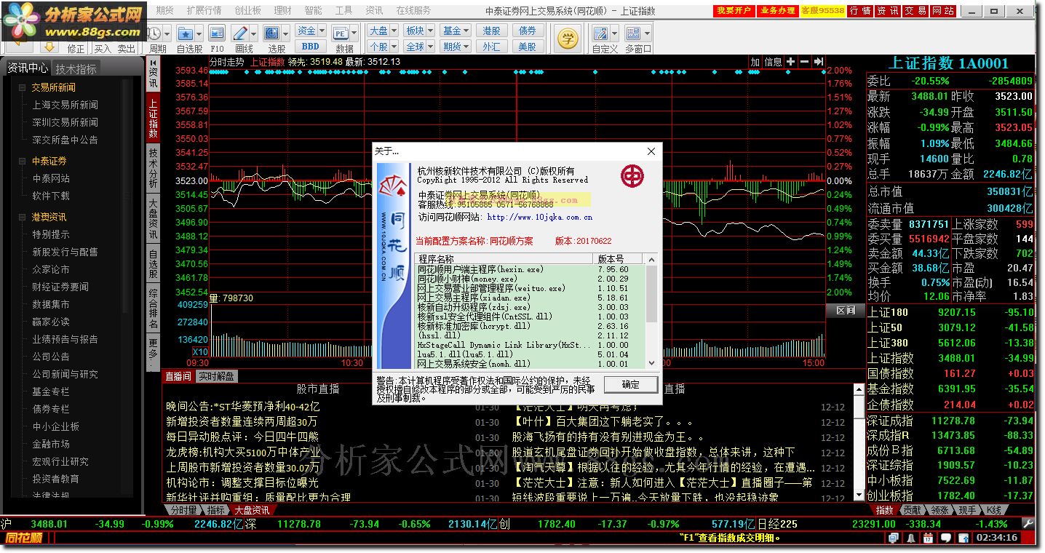1045x553 pixels.
Task: Select 新股发行与配售 in the tree
Action: 65,252
